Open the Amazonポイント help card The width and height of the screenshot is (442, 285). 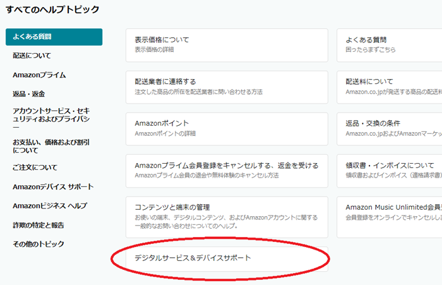click(x=227, y=129)
